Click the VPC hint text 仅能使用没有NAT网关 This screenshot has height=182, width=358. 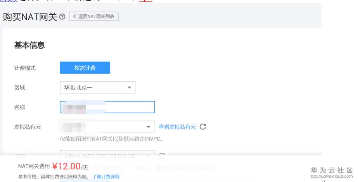click(111, 139)
